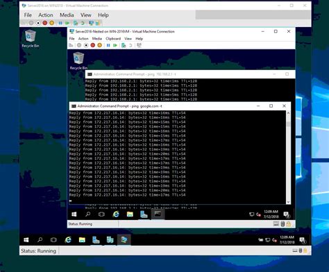Click Revert icon in Server2016-Nested toolbar

[x=130, y=45]
